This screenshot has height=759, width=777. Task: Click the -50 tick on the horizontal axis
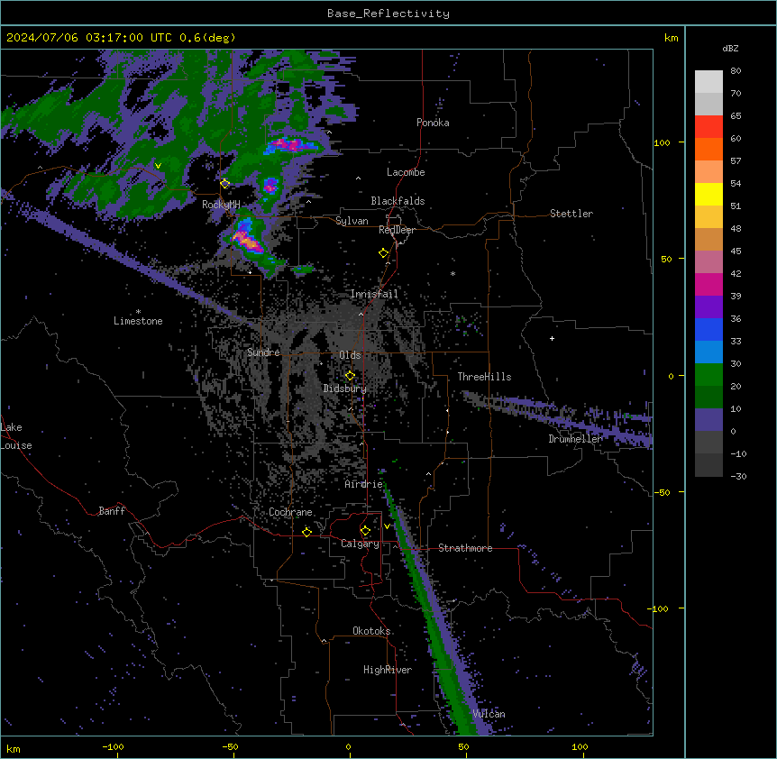230,747
